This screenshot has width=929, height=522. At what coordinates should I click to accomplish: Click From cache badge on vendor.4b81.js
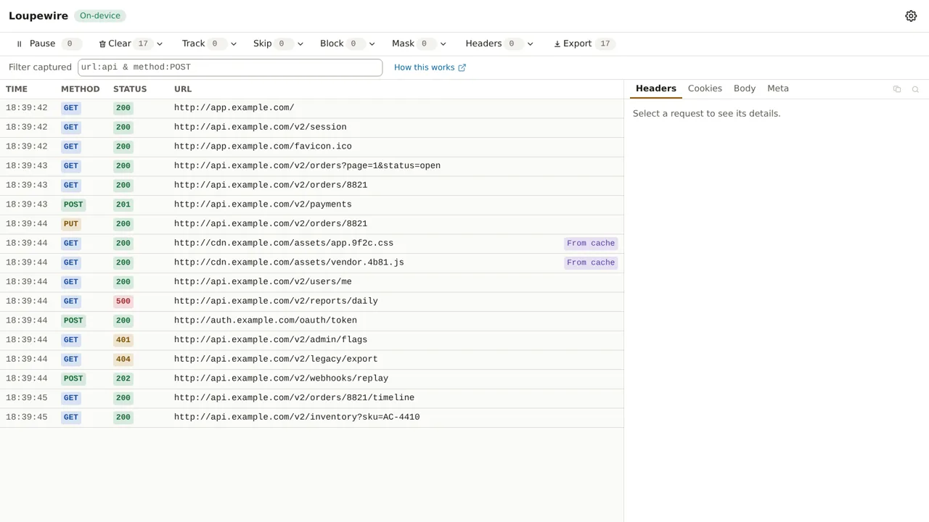591,262
